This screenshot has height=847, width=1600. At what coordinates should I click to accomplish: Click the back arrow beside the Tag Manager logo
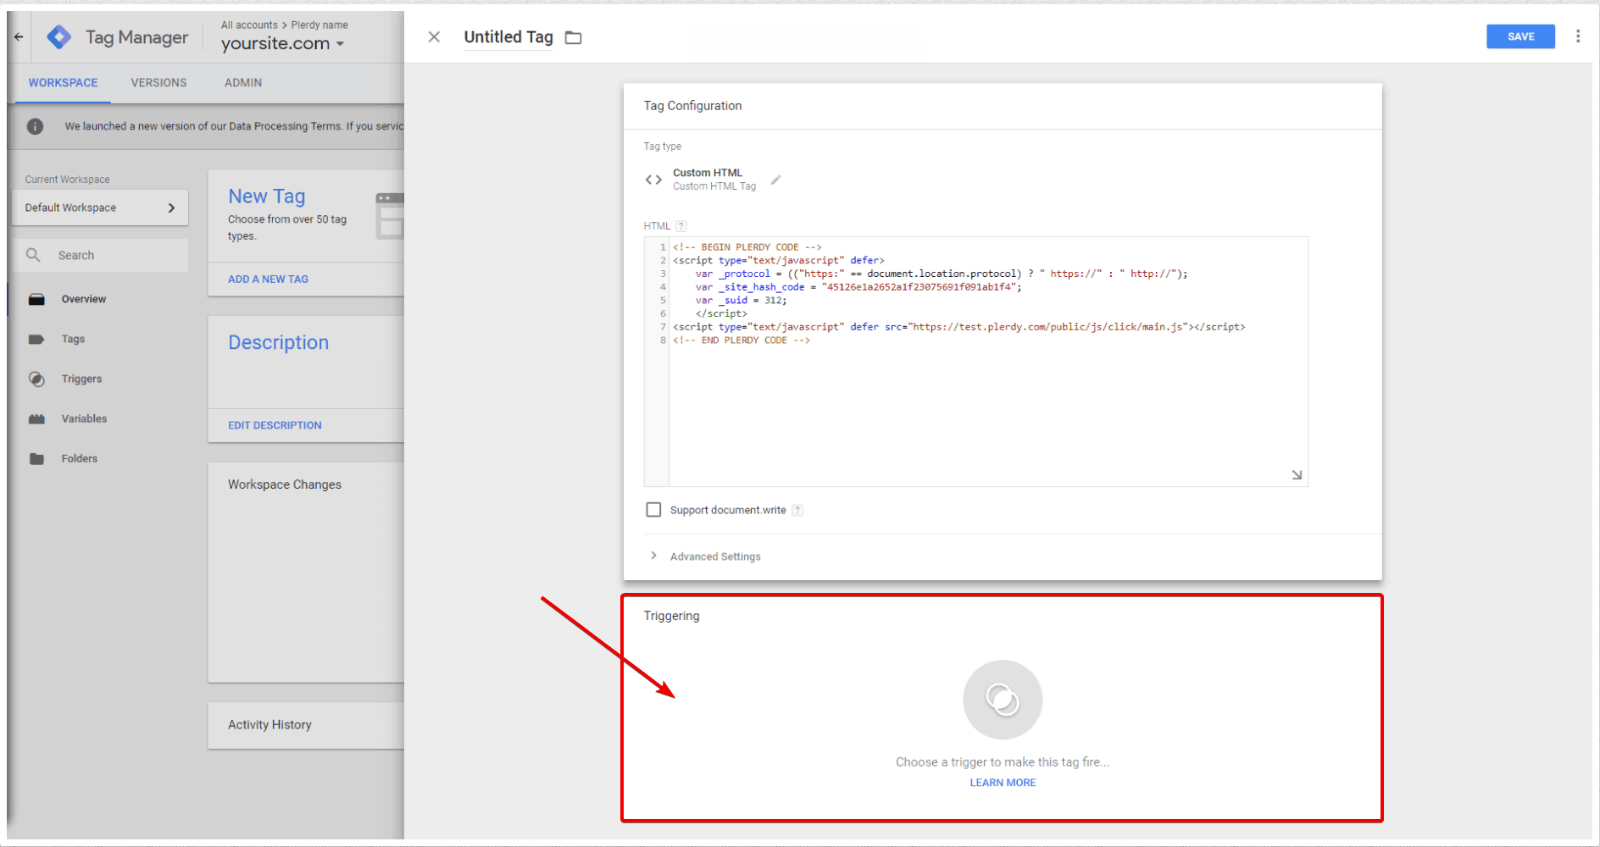pyautogui.click(x=19, y=37)
